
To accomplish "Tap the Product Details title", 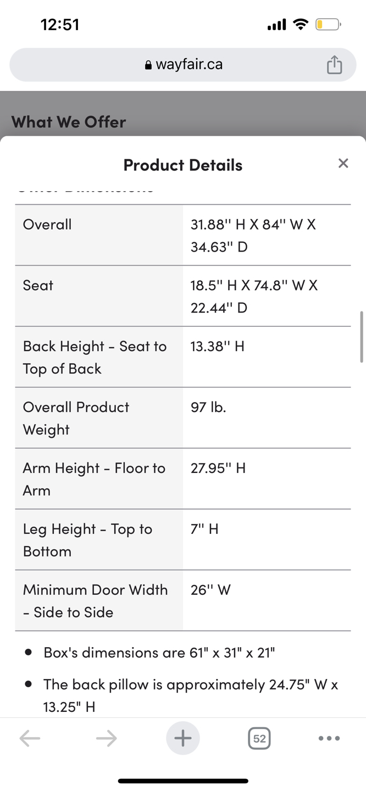I will [x=183, y=165].
